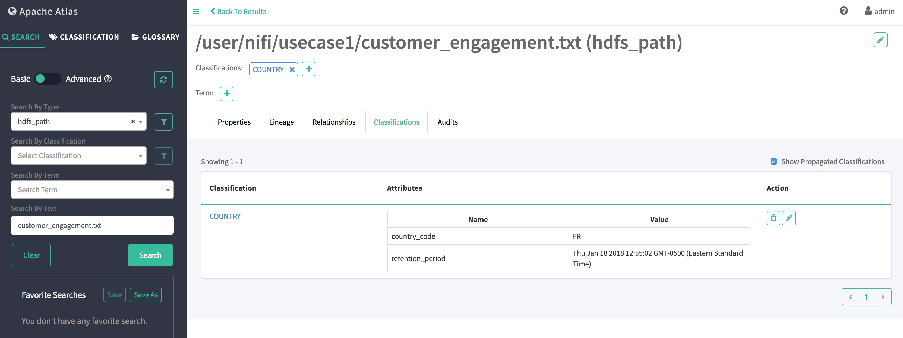Open the CLASSIFICATION sidebar tab

tap(84, 37)
